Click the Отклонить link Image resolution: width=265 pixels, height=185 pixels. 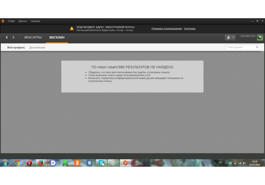coord(190,29)
